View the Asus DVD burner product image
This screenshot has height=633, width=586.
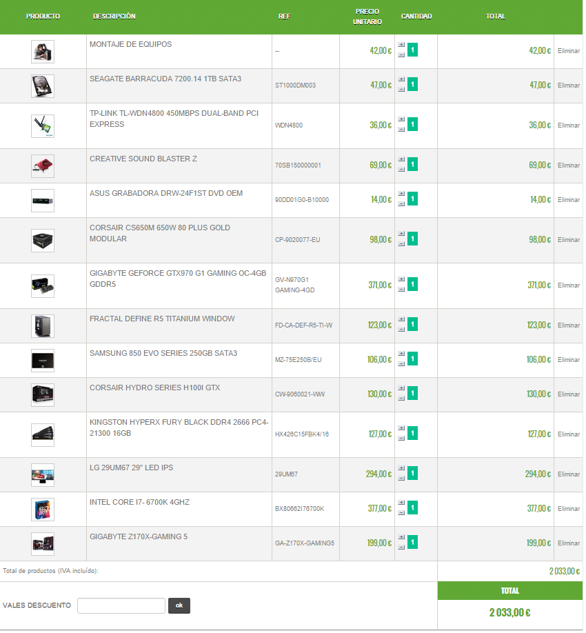point(43,201)
